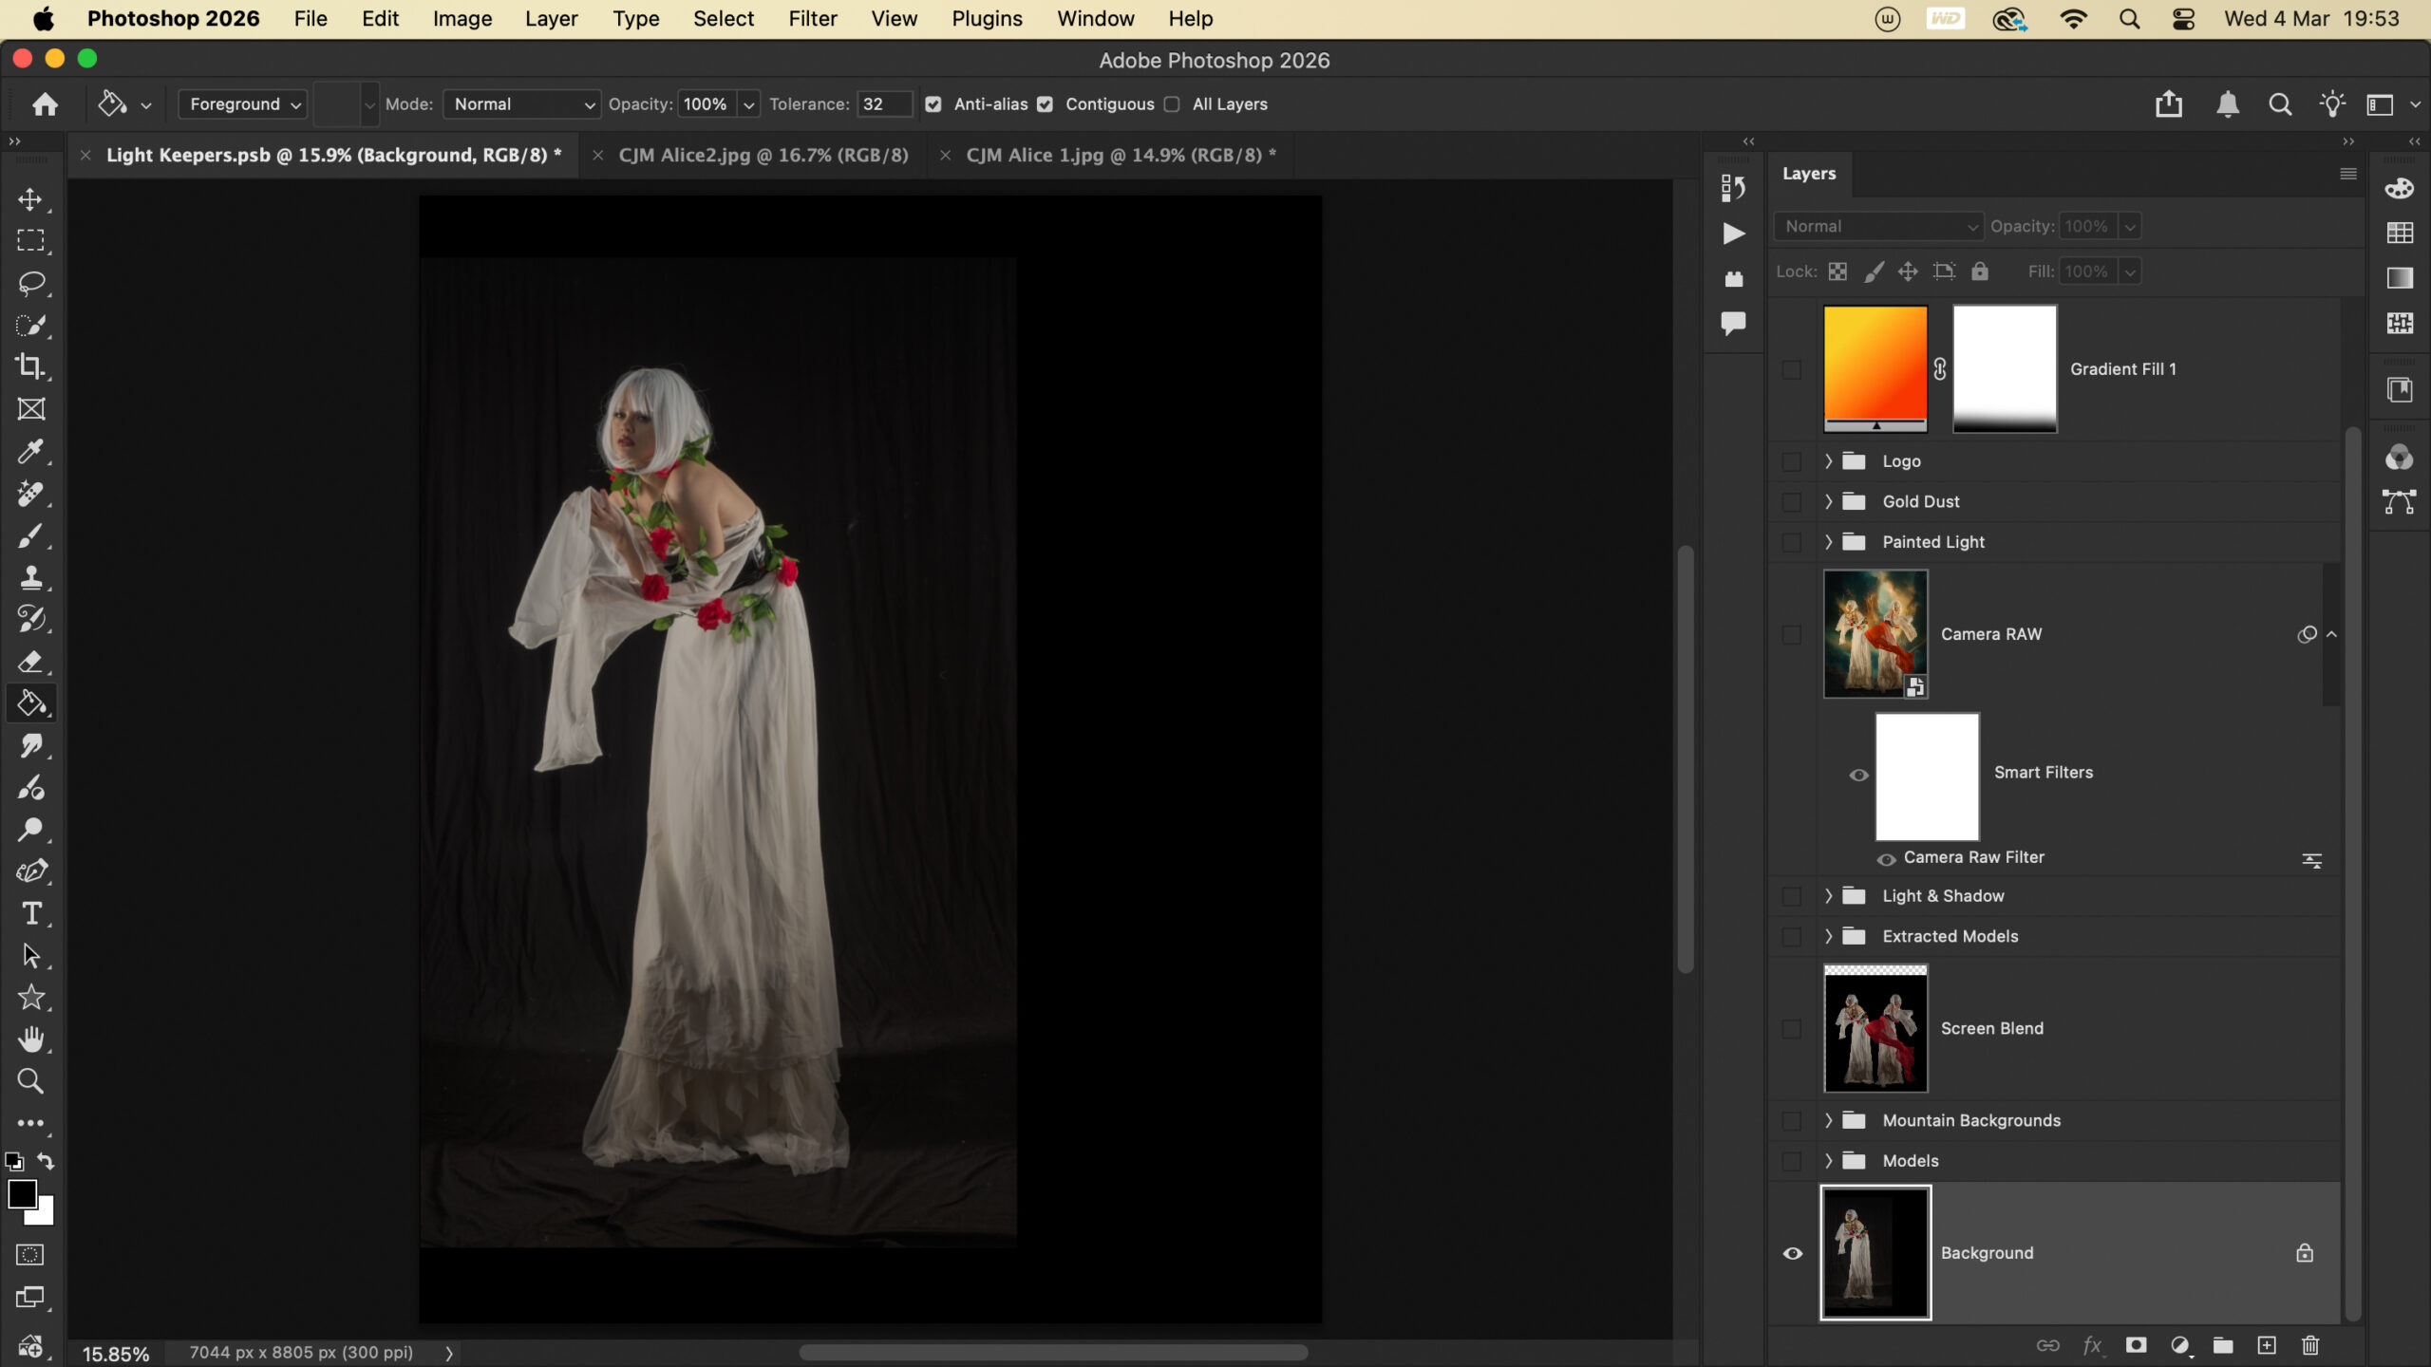Click the foreground color swatch
Viewport: 2431px width, 1367px height.
pyautogui.click(x=21, y=1193)
